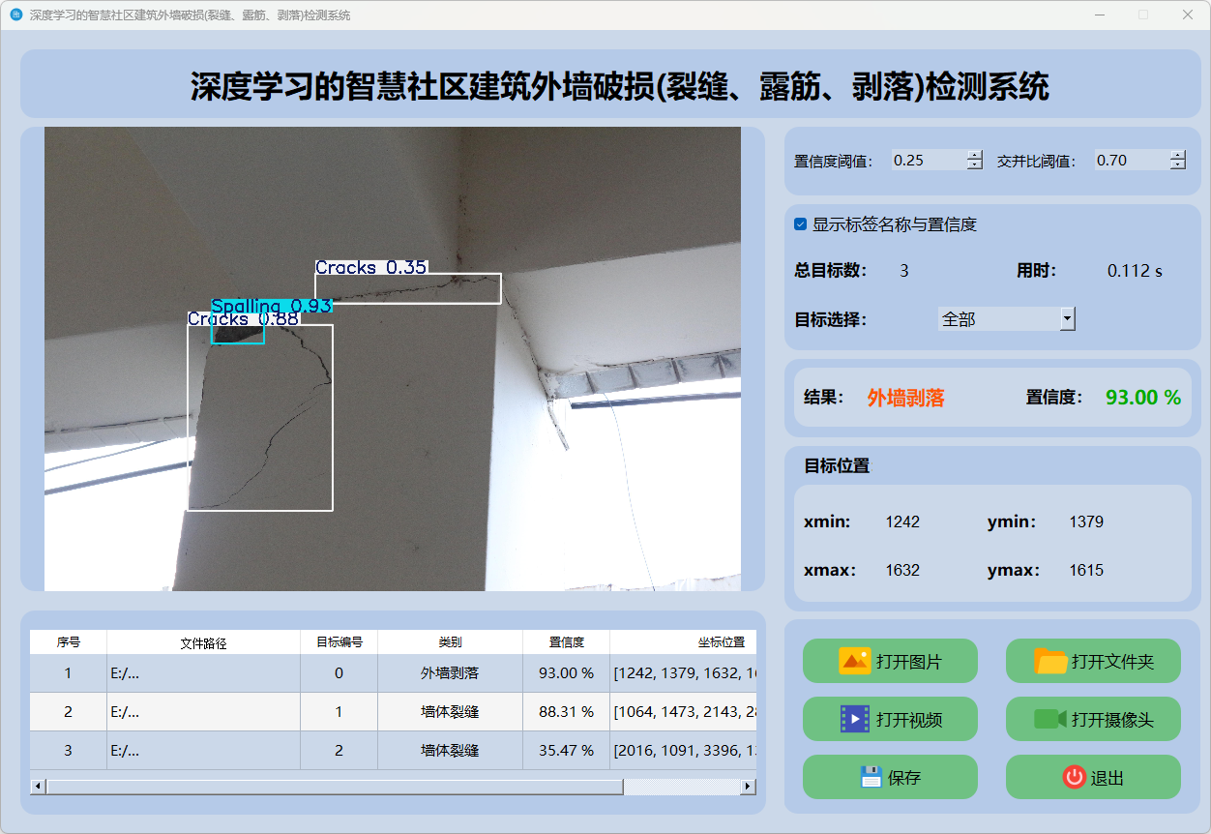Click the xmin value 1242
This screenshot has width=1211, height=834.
(x=902, y=521)
